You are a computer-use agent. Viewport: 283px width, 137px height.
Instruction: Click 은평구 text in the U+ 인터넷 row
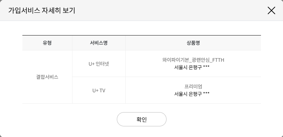tap(195, 67)
